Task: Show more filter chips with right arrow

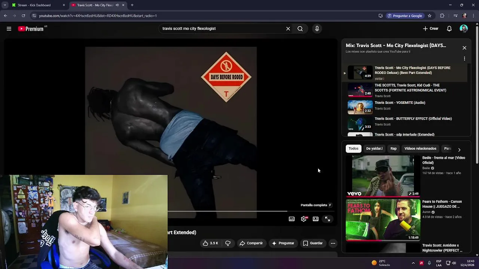Action: pyautogui.click(x=459, y=149)
